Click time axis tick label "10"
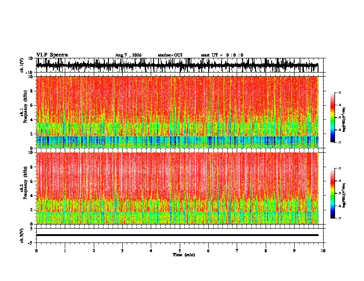 pyautogui.click(x=323, y=251)
